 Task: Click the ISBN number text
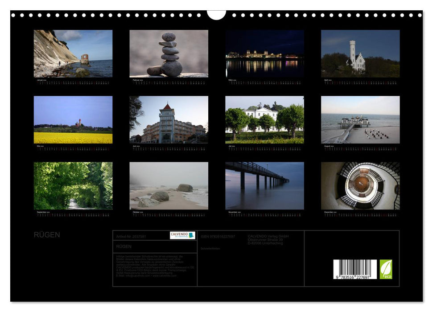[x=218, y=237]
